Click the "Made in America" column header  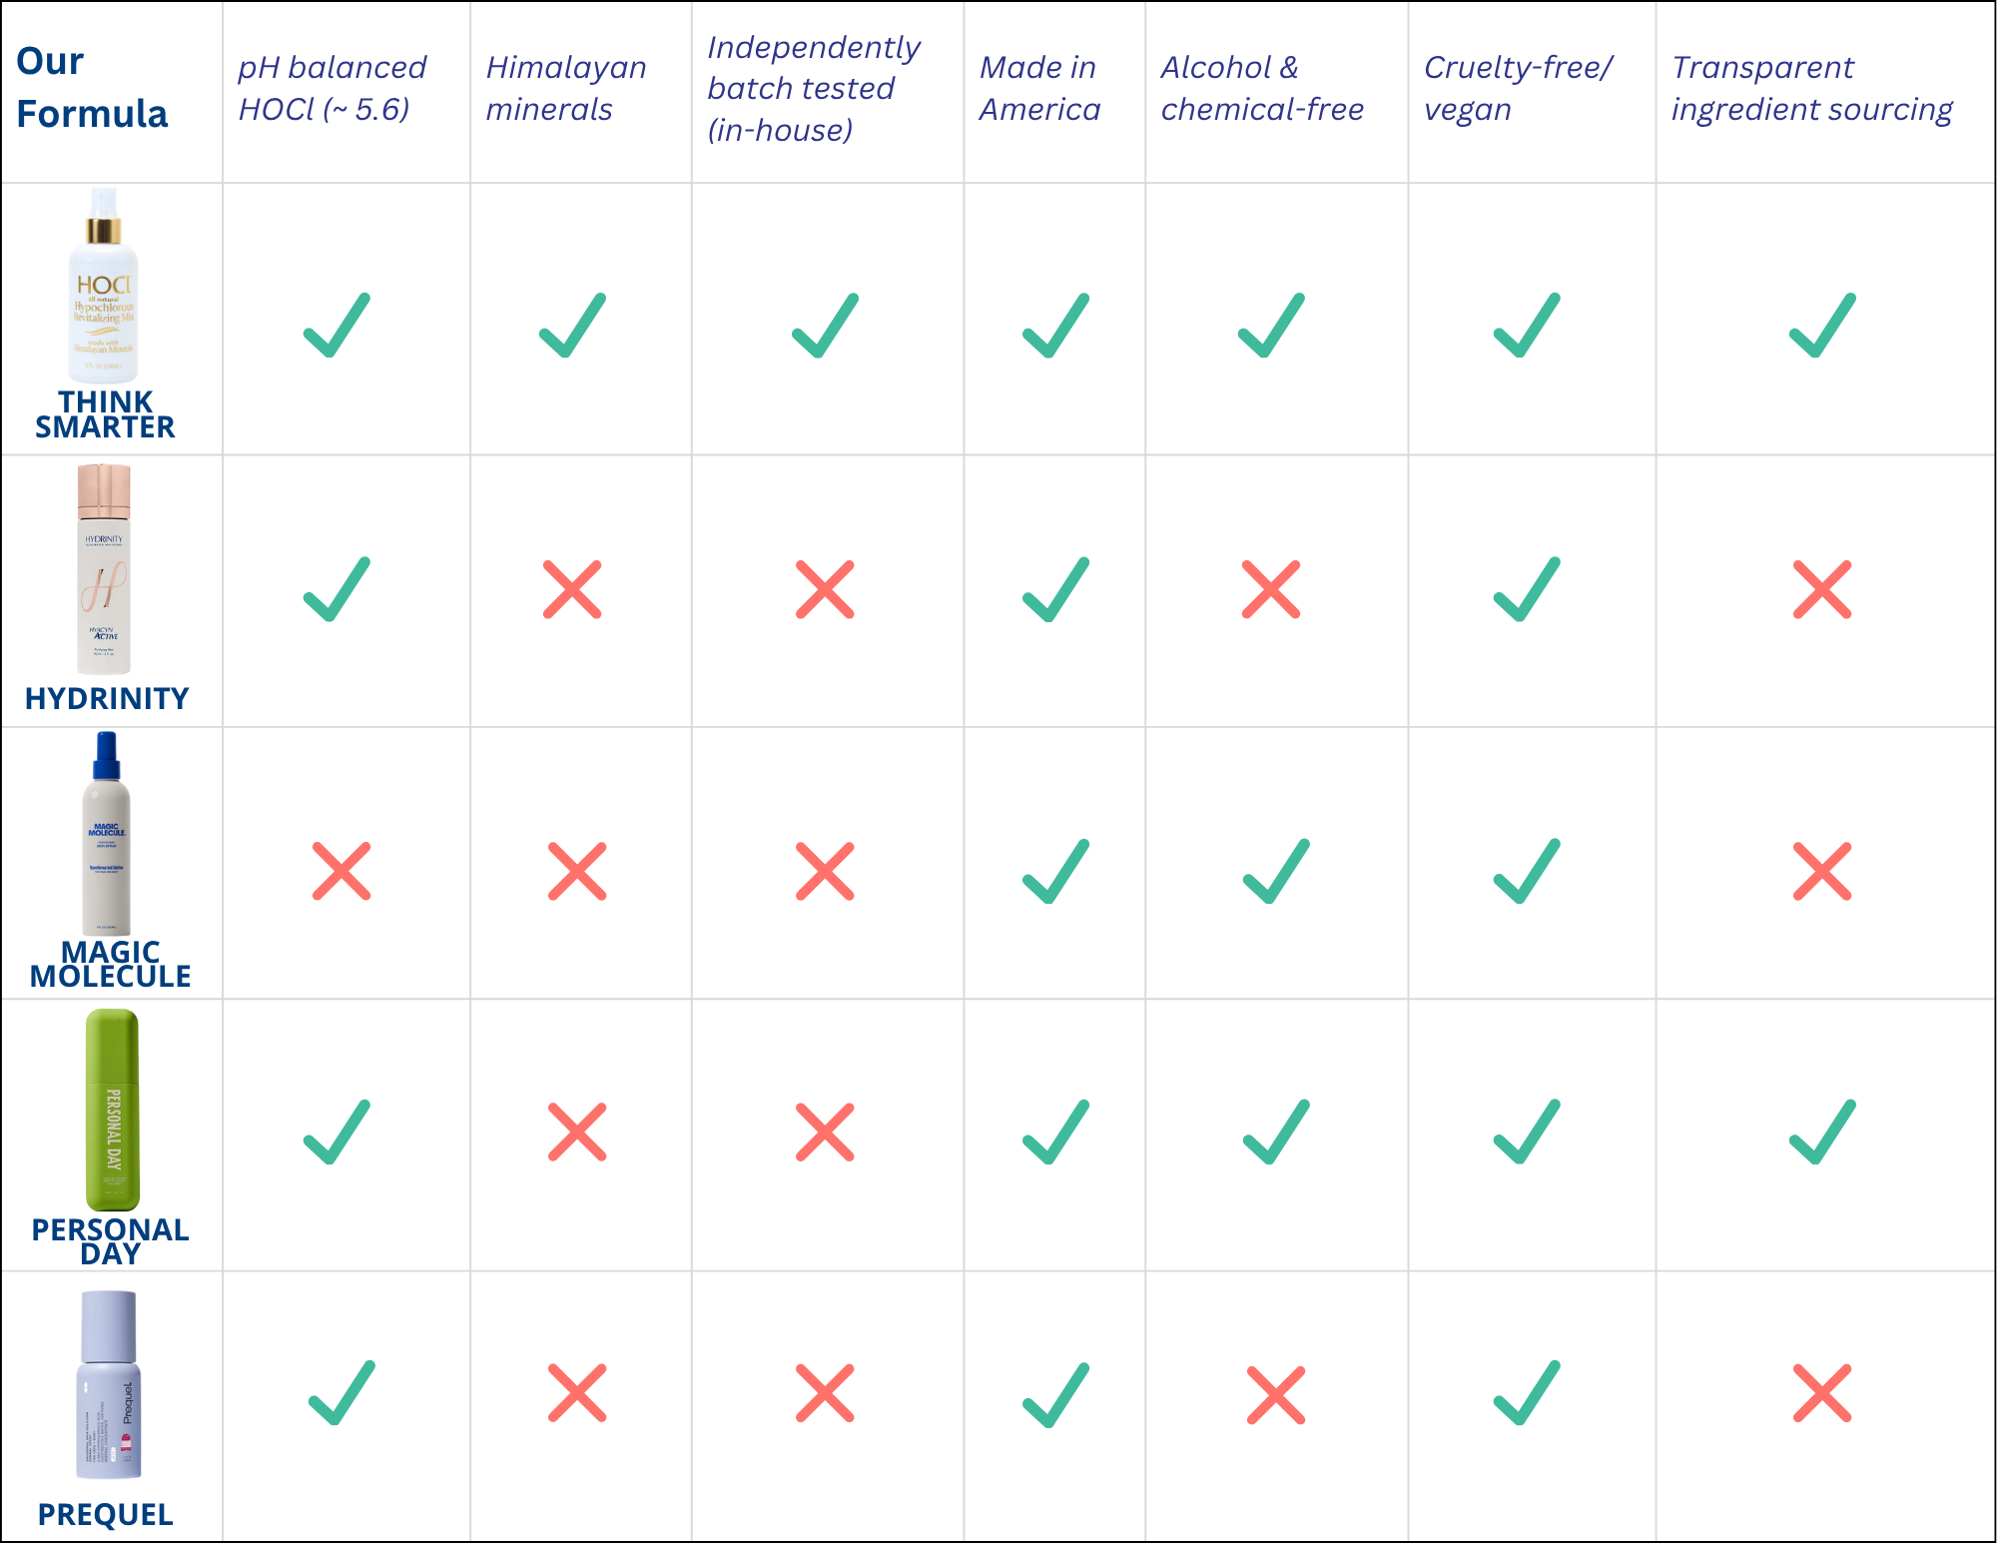pos(1039,88)
